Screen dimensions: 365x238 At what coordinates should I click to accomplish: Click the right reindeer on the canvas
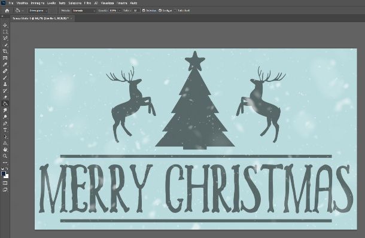[261, 104]
